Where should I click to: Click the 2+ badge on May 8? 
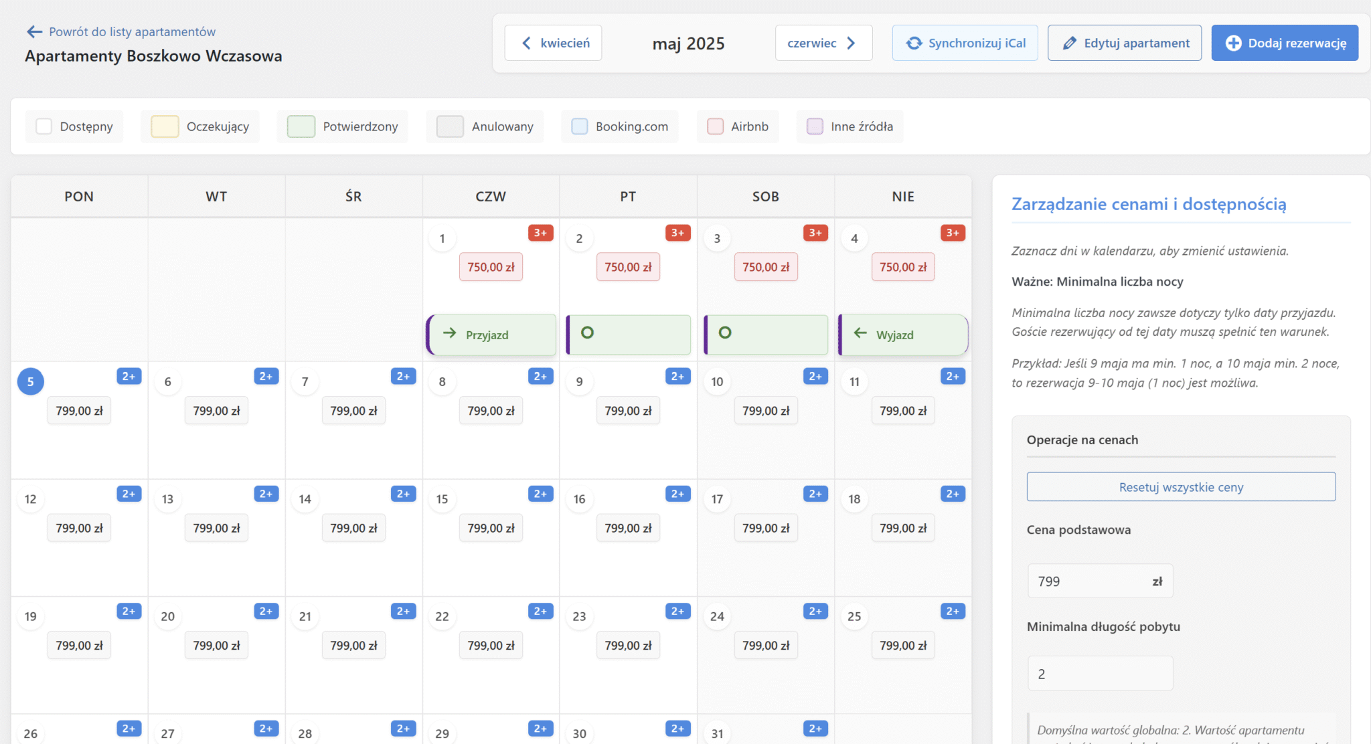(541, 377)
